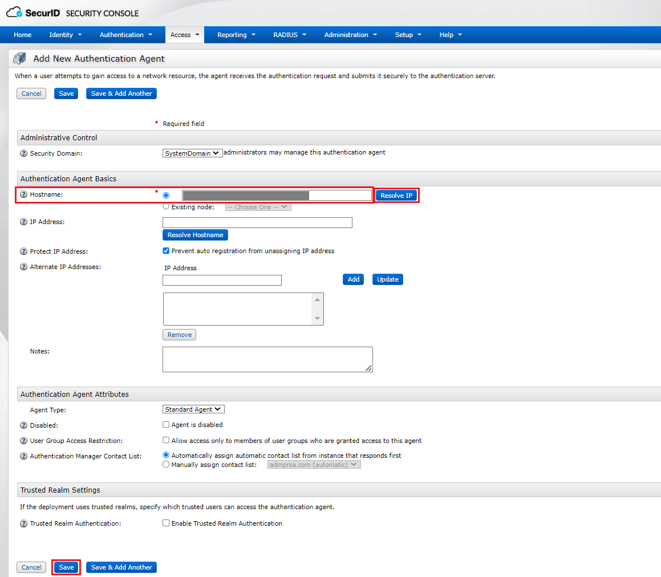Open the Agent Type dropdown
This screenshot has height=577, width=661.
coord(193,409)
